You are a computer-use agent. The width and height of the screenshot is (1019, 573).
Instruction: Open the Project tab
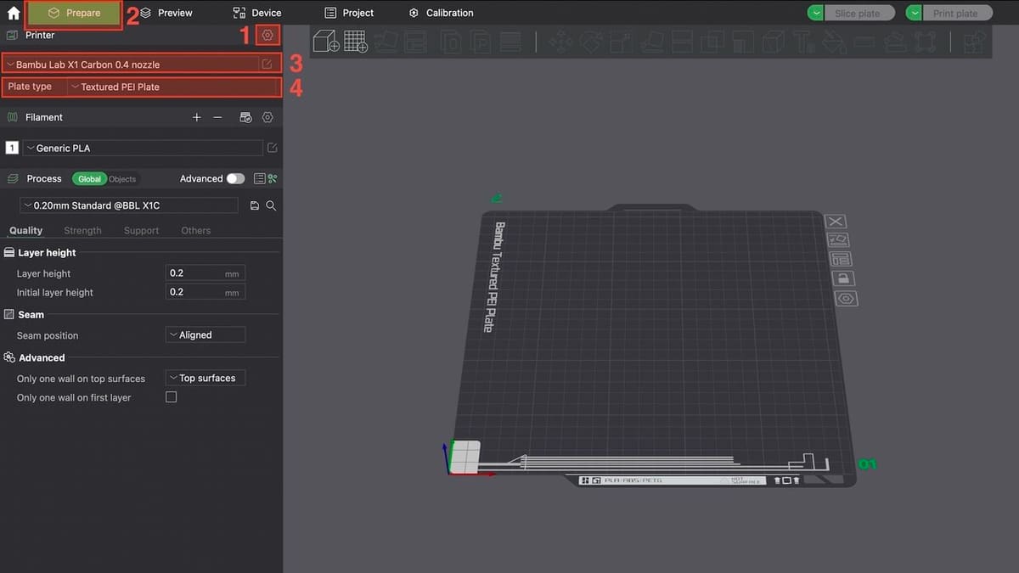point(349,13)
